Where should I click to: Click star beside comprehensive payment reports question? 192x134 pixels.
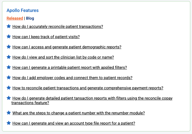[x=9, y=88]
